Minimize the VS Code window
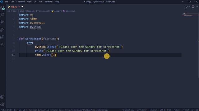Image resolution: width=199 pixels, height=111 pixels. point(183,2)
